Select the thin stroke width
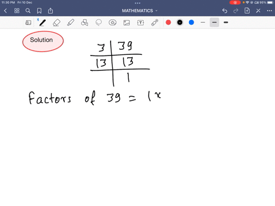275x206 pixels. tap(203, 22)
